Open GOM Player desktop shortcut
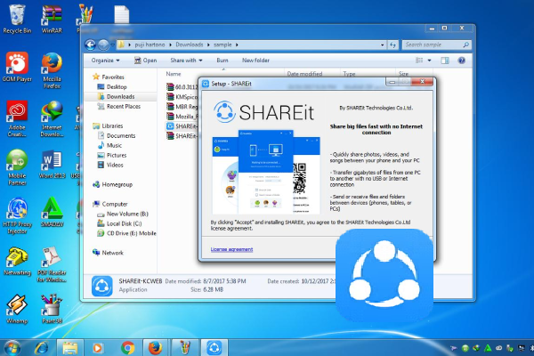 pyautogui.click(x=17, y=67)
